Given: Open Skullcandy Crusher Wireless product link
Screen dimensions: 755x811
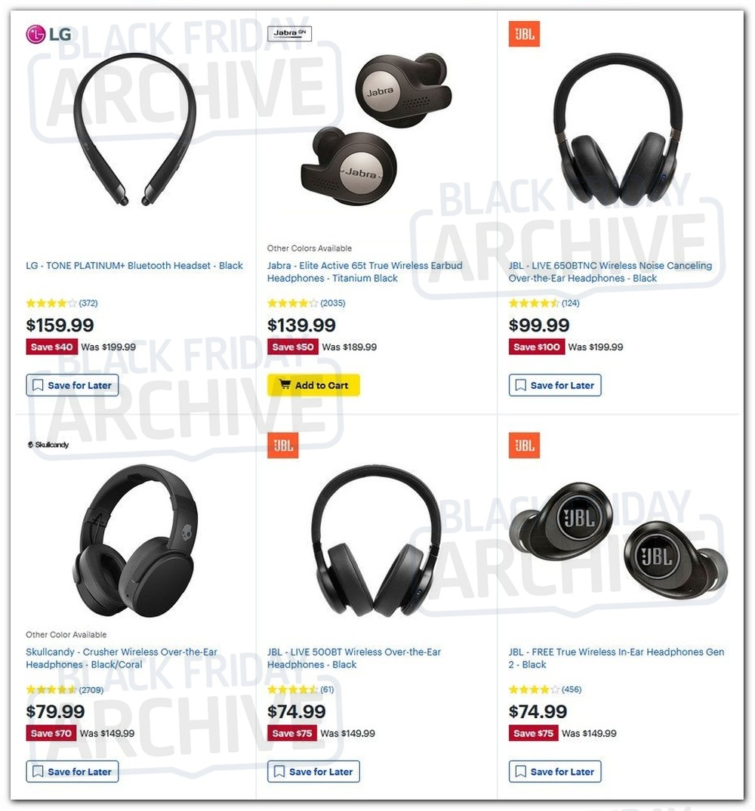Looking at the screenshot, I should point(122,658).
